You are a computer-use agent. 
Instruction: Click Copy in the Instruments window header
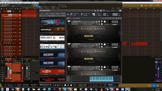point(53,8)
